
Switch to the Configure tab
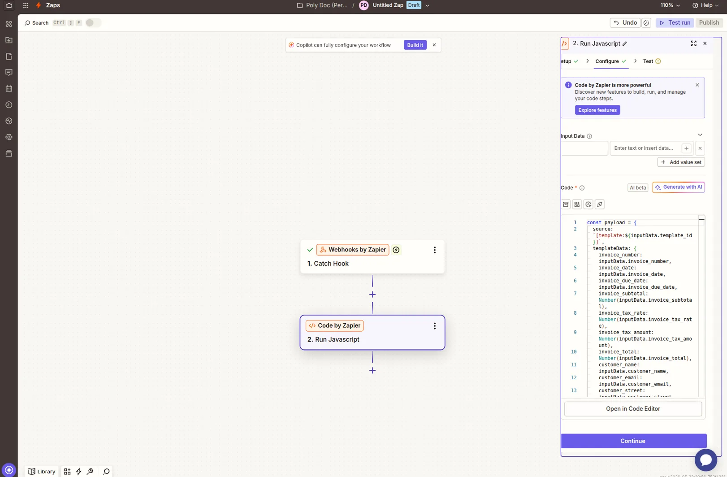[611, 61]
